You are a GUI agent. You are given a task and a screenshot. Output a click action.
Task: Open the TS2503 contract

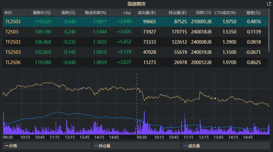pos(12,52)
